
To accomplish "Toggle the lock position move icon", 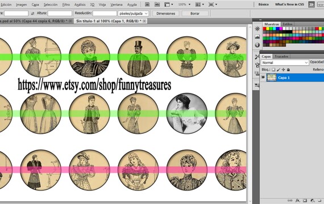I will click(x=283, y=70).
